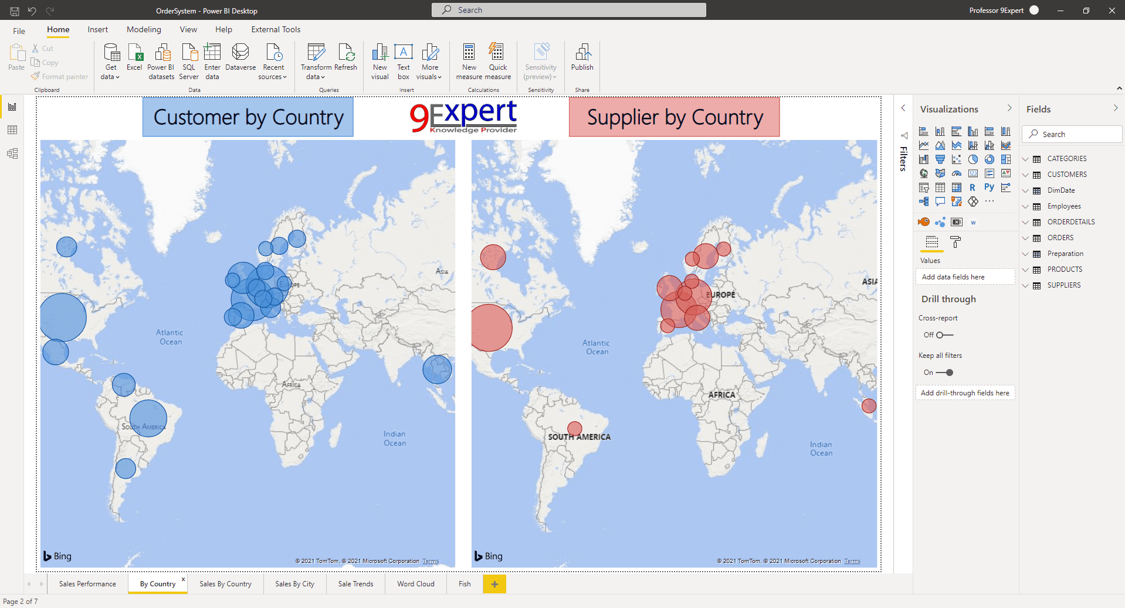Expand the SUPPLIERS table in Fields pane
Image resolution: width=1125 pixels, height=608 pixels.
pyautogui.click(x=1026, y=285)
